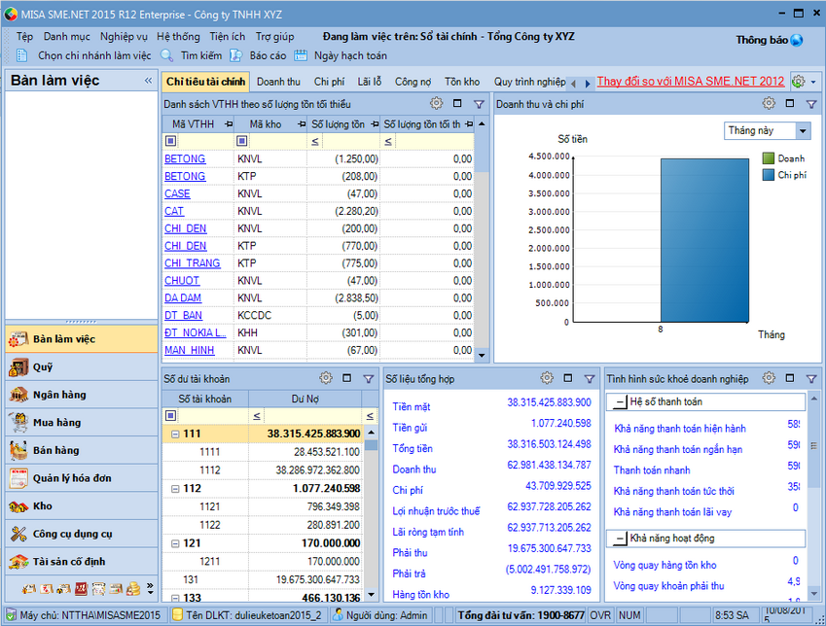Open the Thông báo globe notification icon

(797, 40)
